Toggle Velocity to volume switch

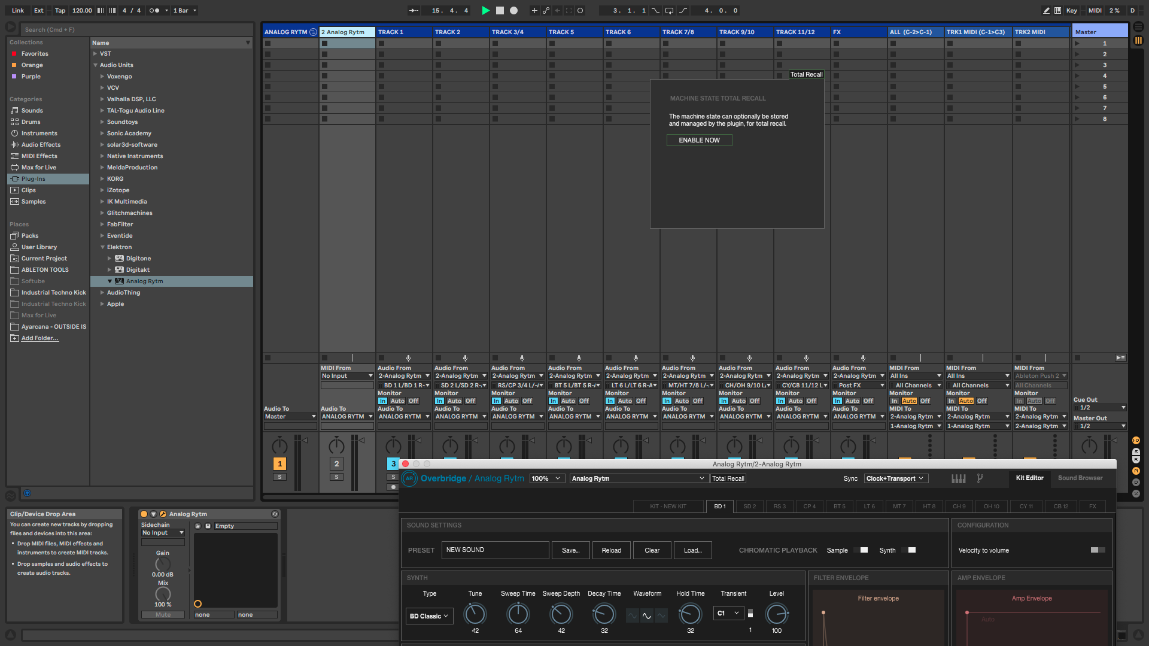[1098, 550]
